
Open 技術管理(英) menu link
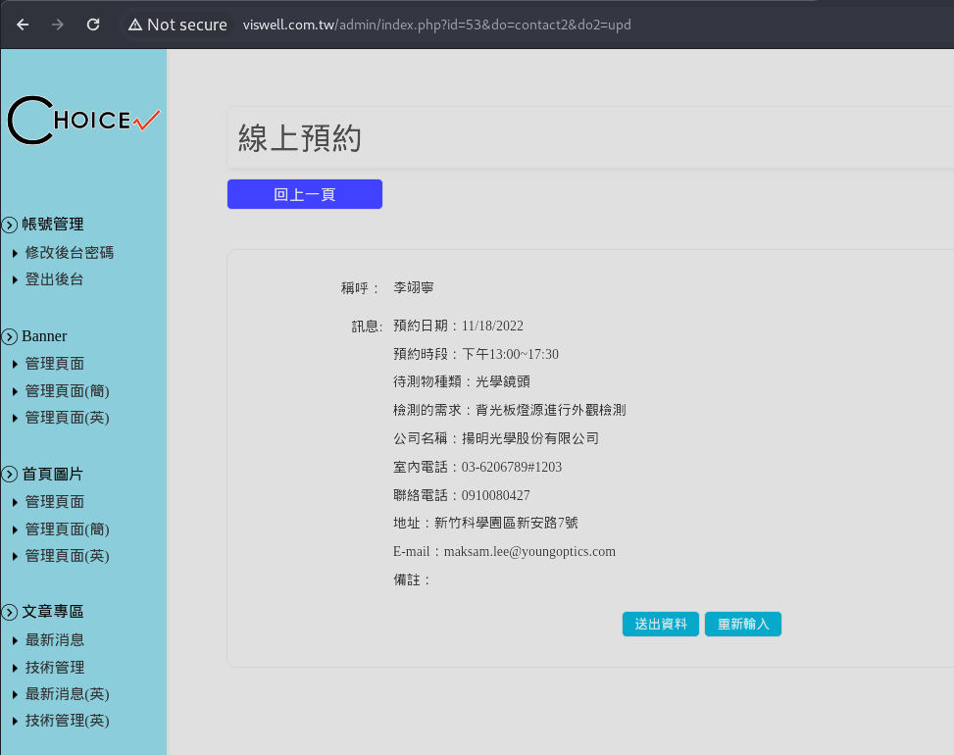(x=67, y=721)
